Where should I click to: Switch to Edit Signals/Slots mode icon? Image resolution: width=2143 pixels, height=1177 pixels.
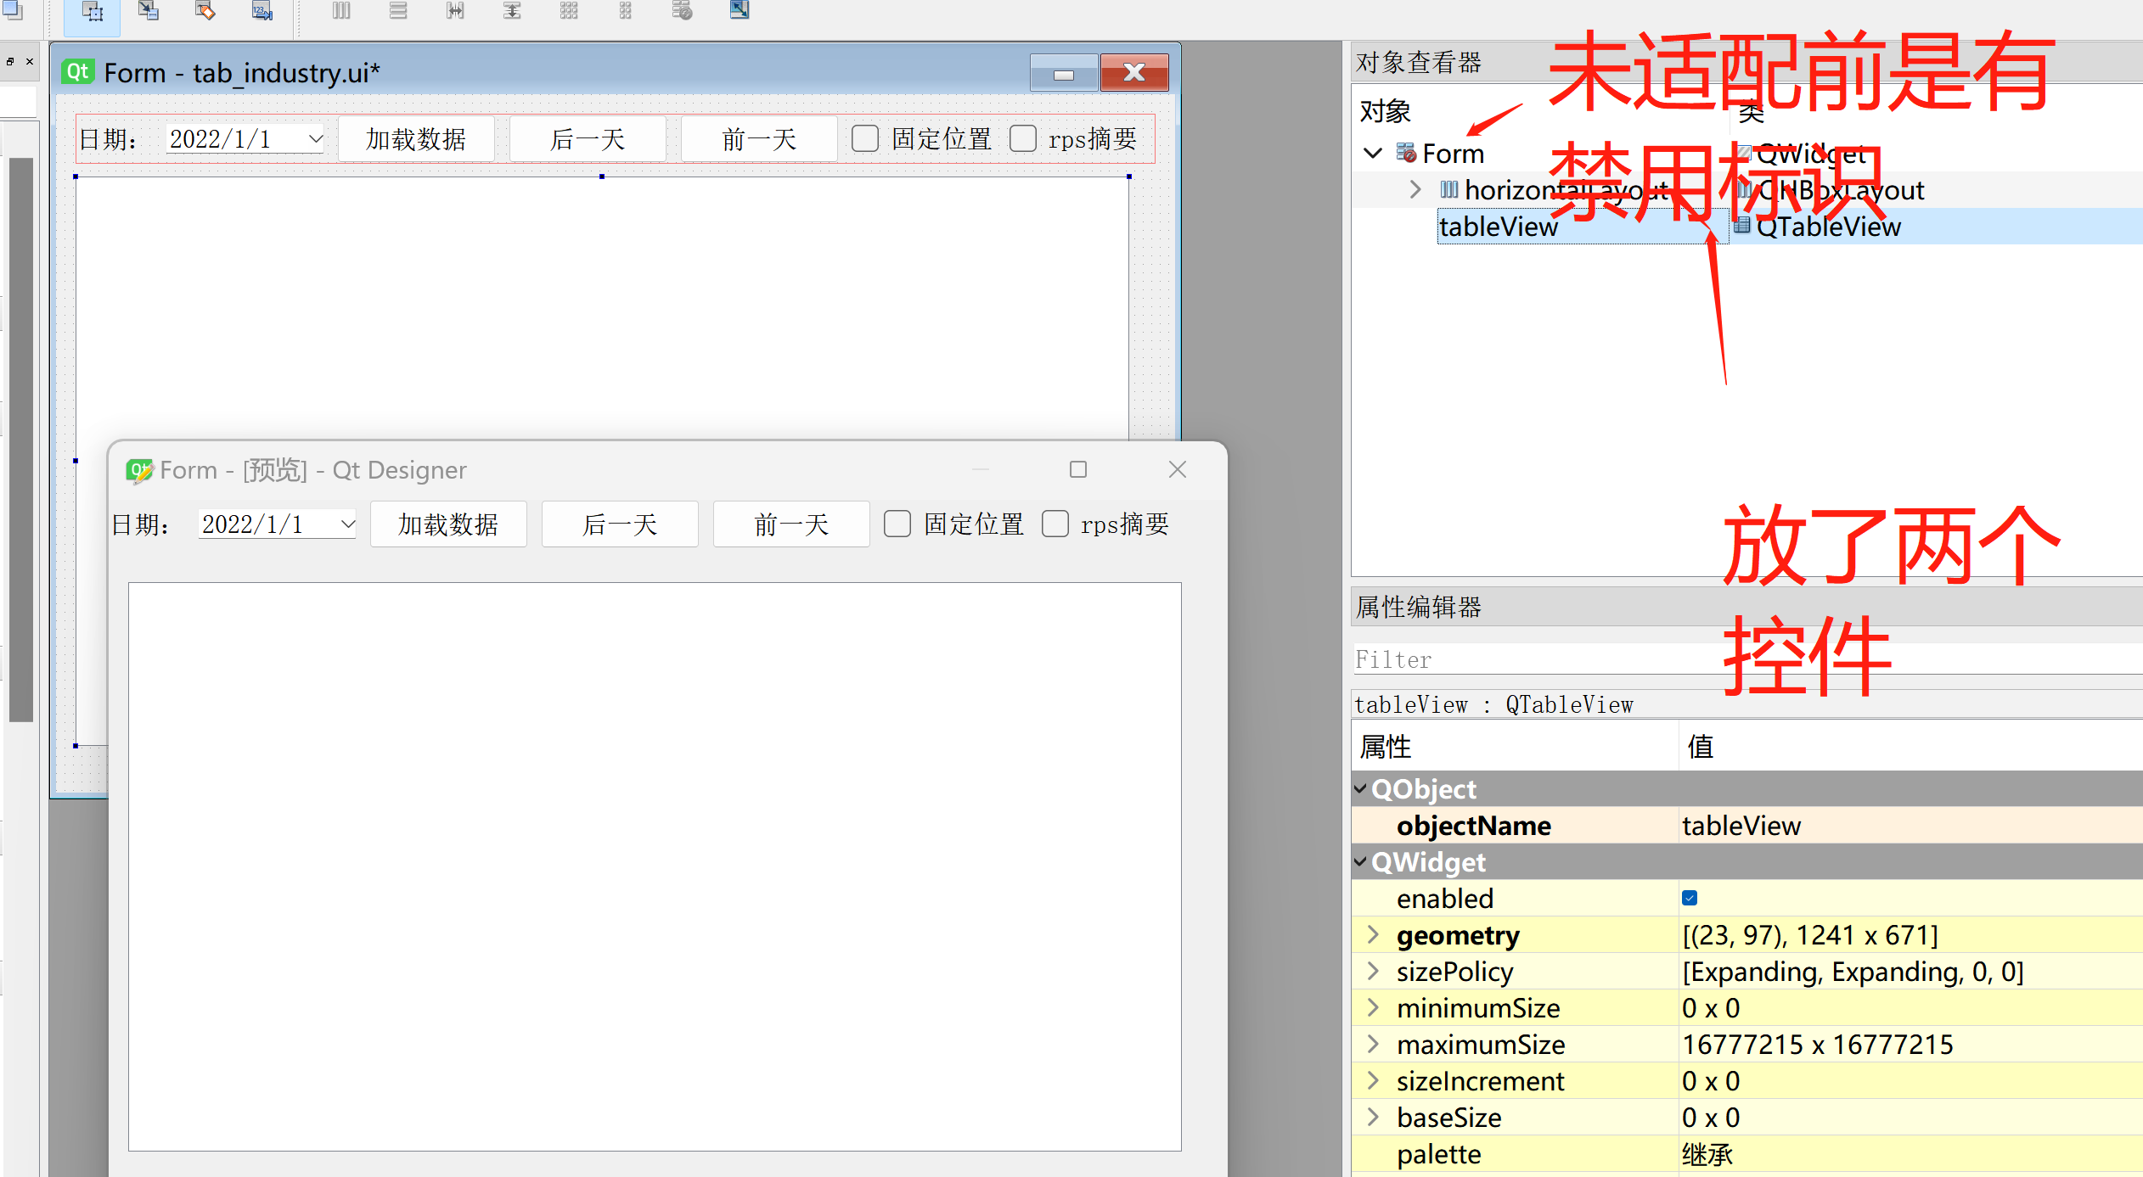click(x=149, y=10)
